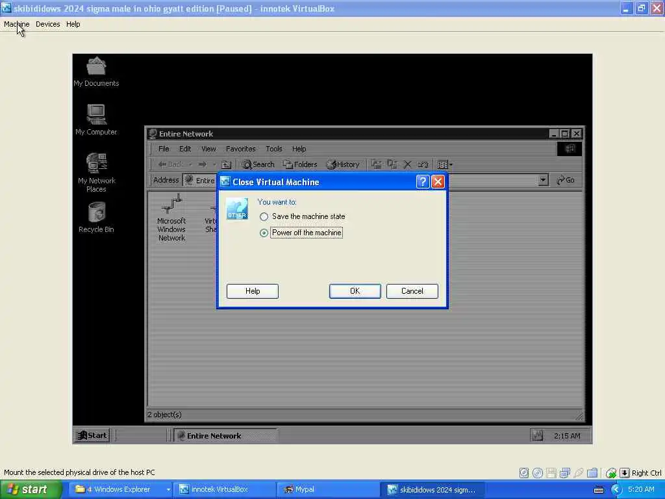Click the Move To toolbar icon
665x499 pixels.
[376, 164]
